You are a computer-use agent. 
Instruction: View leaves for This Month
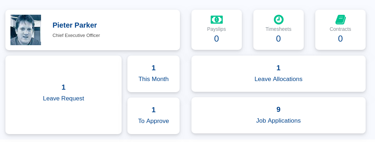coord(153,74)
